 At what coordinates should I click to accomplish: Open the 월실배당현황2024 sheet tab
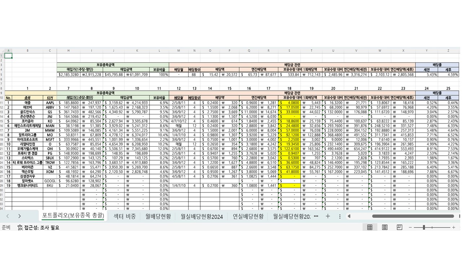tap(202, 216)
